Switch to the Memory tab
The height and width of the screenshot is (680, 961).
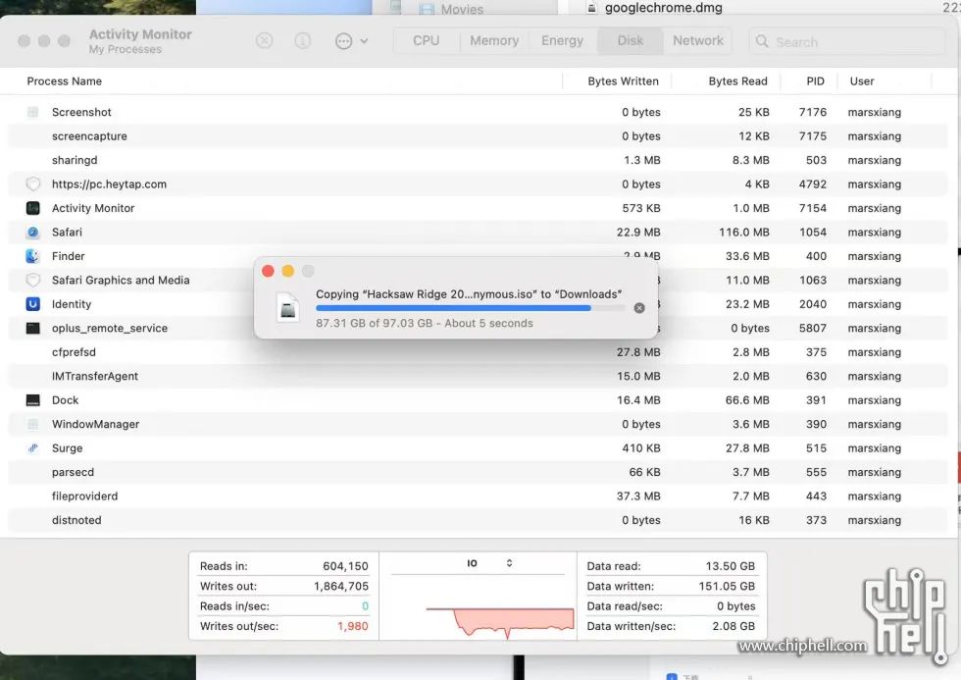pyautogui.click(x=494, y=40)
